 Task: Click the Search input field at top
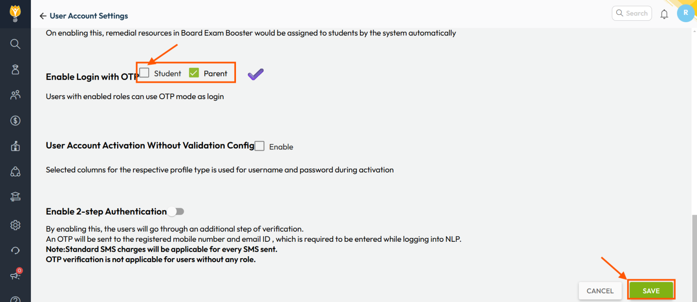632,13
